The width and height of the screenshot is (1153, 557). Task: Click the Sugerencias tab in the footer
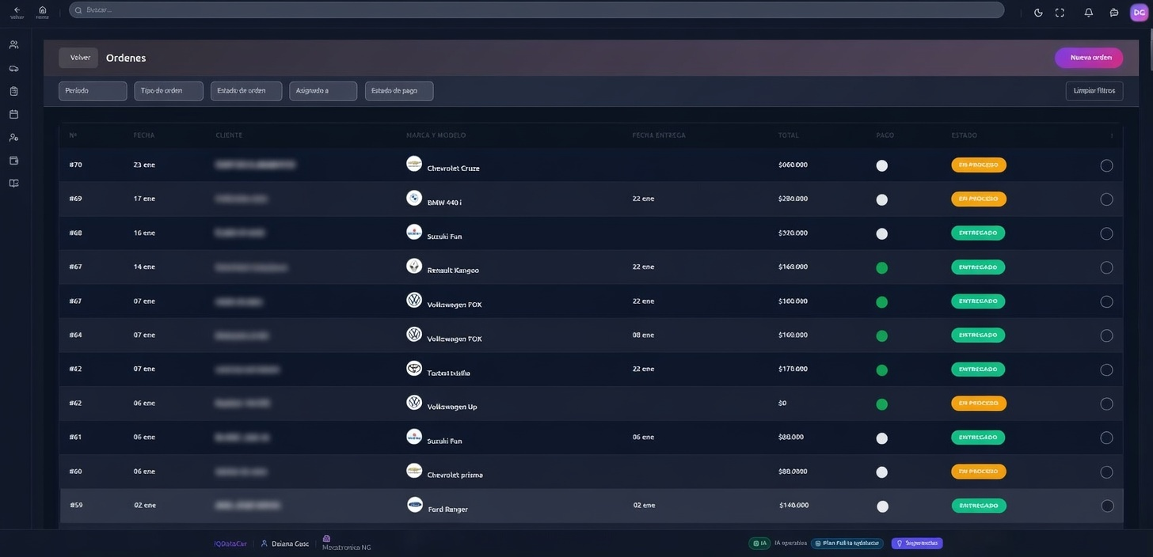point(917,544)
